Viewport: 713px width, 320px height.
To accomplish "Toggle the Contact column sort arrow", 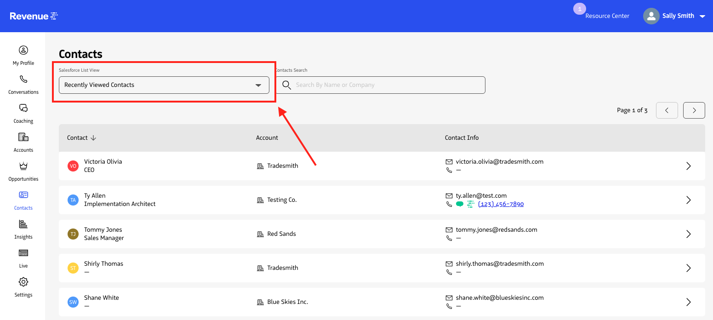I will [x=93, y=137].
